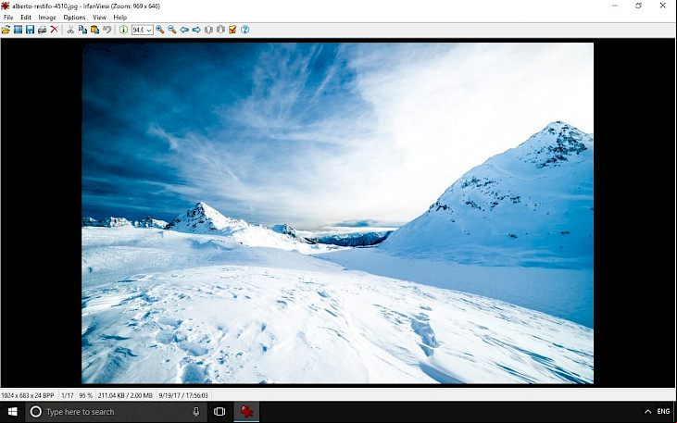
Task: Open Task View in the taskbar
Action: [219, 412]
